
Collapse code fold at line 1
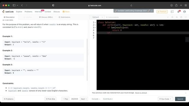pos(95,22)
